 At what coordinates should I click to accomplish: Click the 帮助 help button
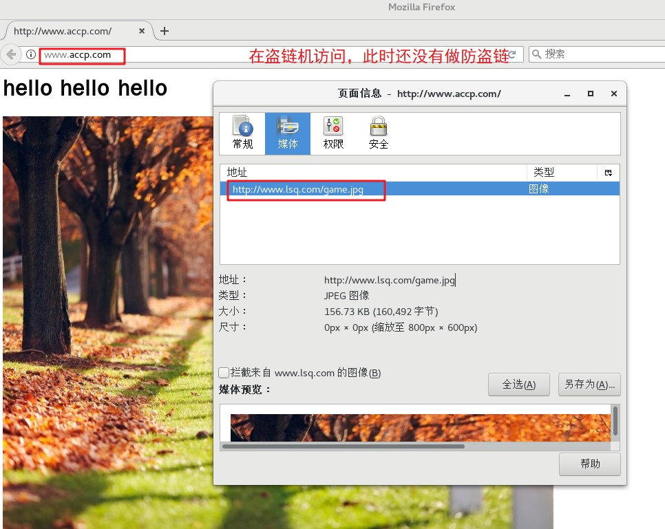pos(589,464)
